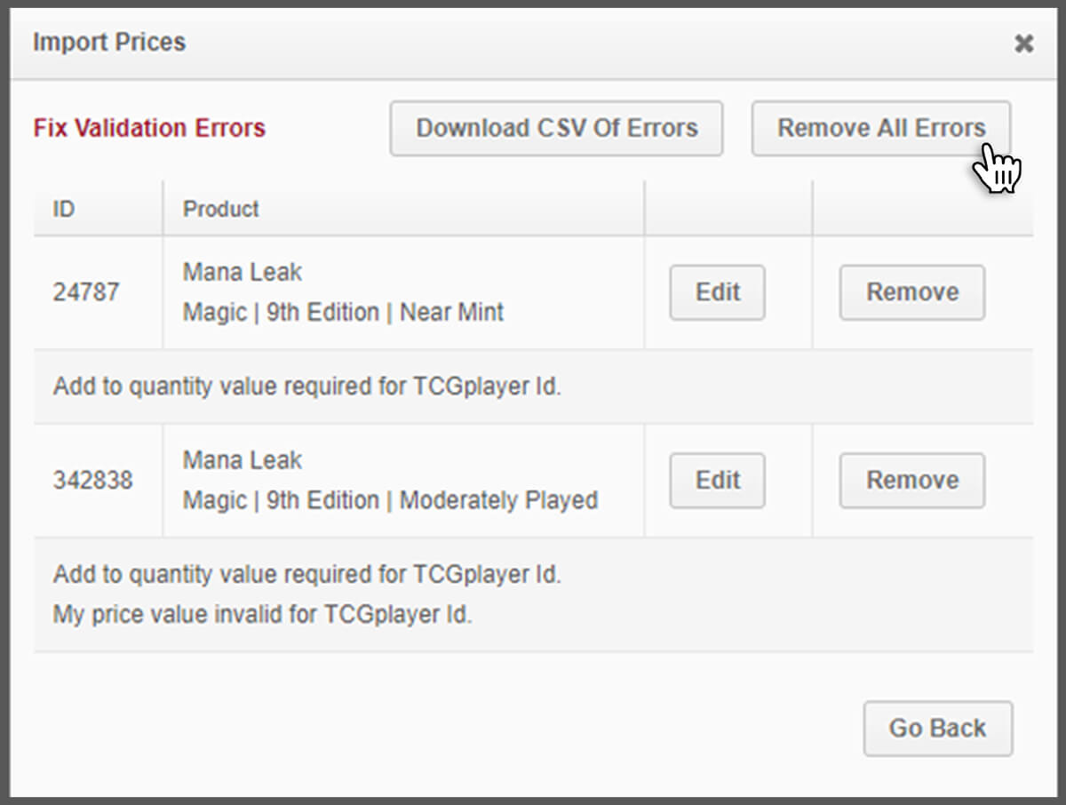Remove the Moderately Played Mana Leak entry
This screenshot has width=1066, height=805.
911,480
